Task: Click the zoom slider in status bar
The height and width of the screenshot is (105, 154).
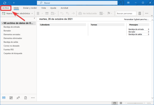Action: pos(135,103)
